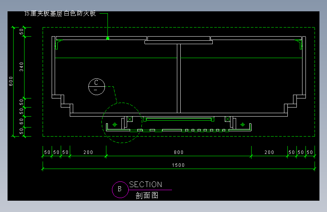
Task: Select the magenta B section marker circle
Action: click(x=120, y=190)
